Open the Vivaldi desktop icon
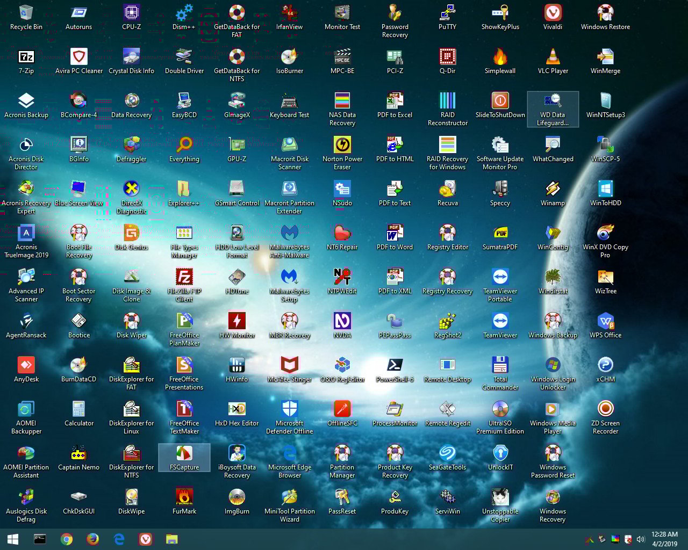The image size is (688, 550). pyautogui.click(x=553, y=17)
